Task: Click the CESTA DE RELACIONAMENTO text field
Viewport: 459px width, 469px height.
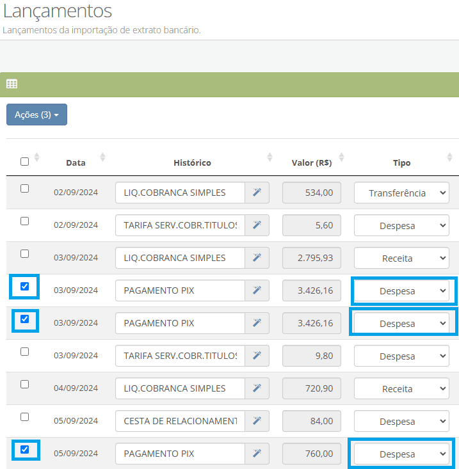Action: (x=180, y=421)
